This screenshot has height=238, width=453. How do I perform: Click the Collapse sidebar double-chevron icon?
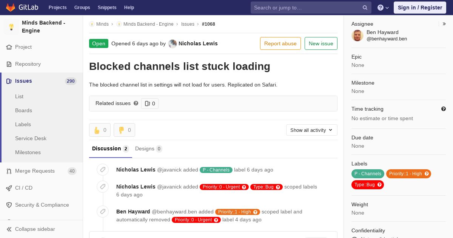click(9, 229)
